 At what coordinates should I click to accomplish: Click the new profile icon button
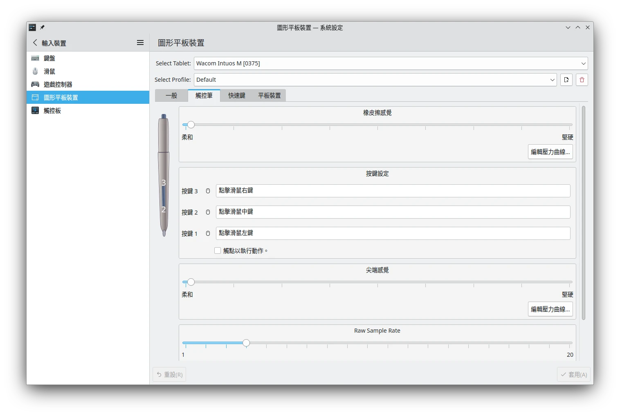pos(566,80)
